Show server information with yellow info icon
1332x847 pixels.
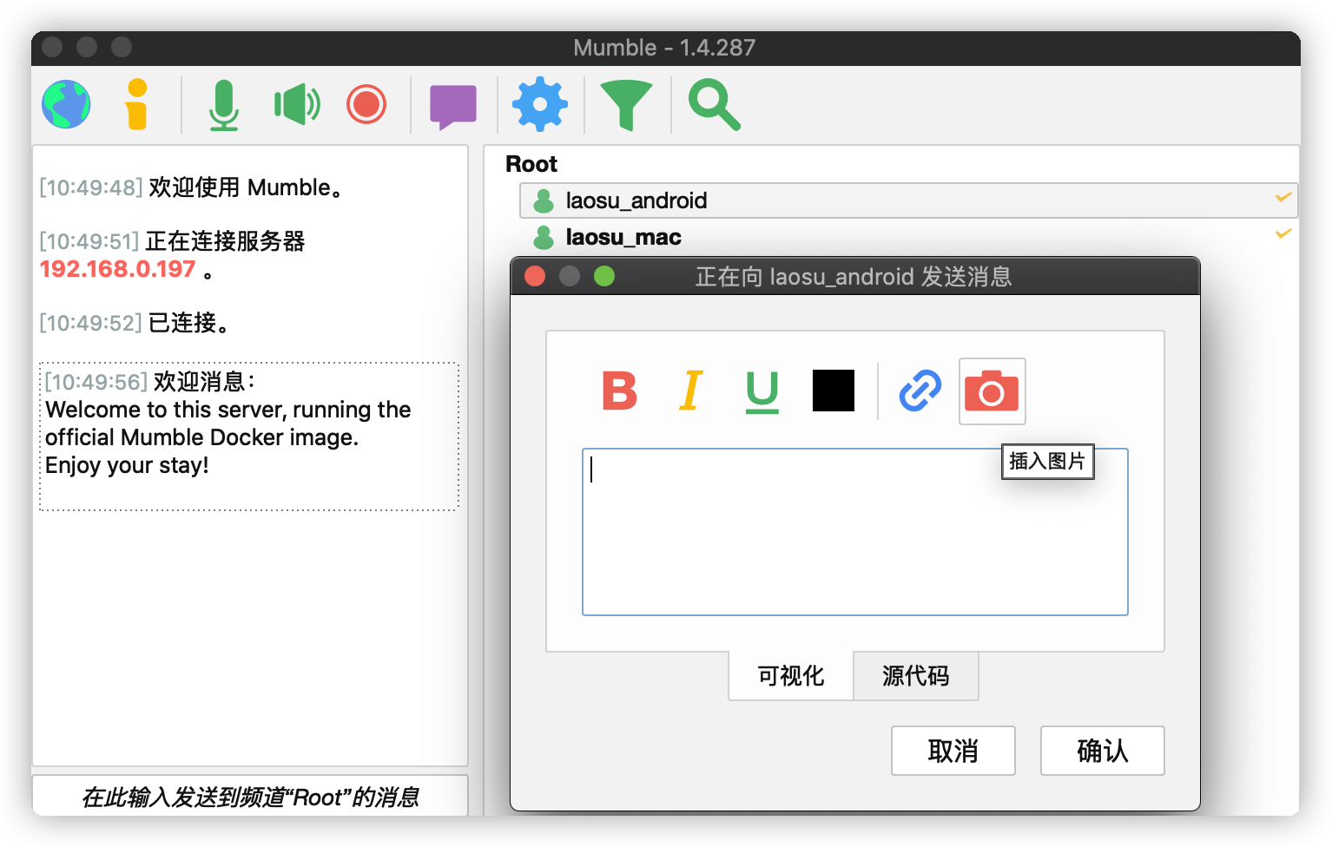[x=136, y=104]
